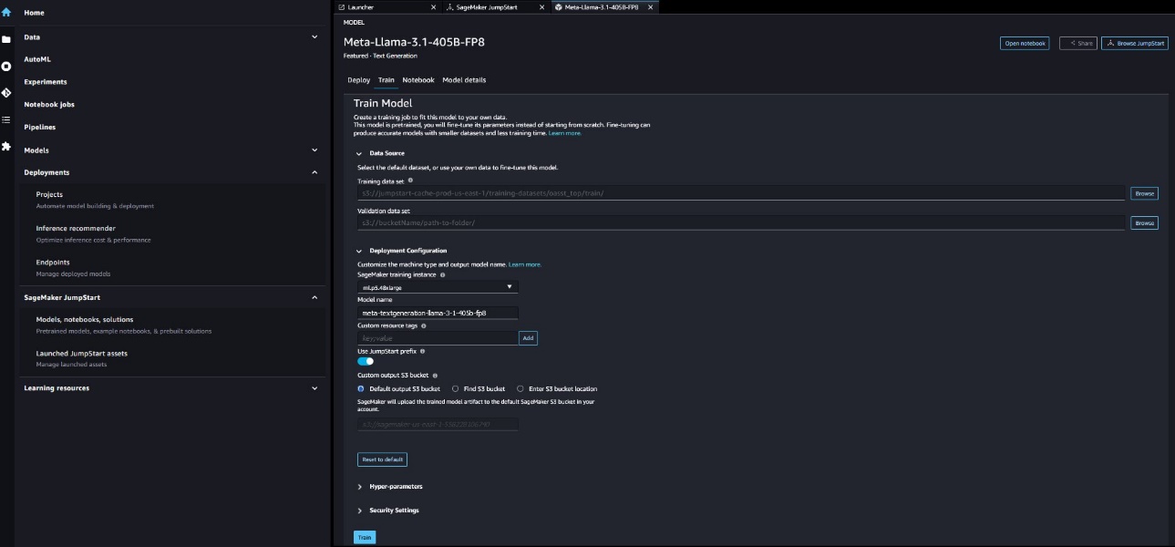Click the Model name input field
1175x547 pixels.
click(438, 313)
